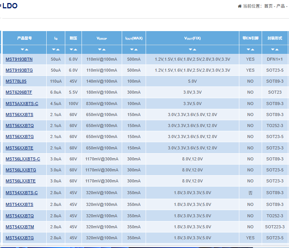289x248 pixels.
Task: Sort 封装形式 column with its down arrow
Action: pos(273,49)
